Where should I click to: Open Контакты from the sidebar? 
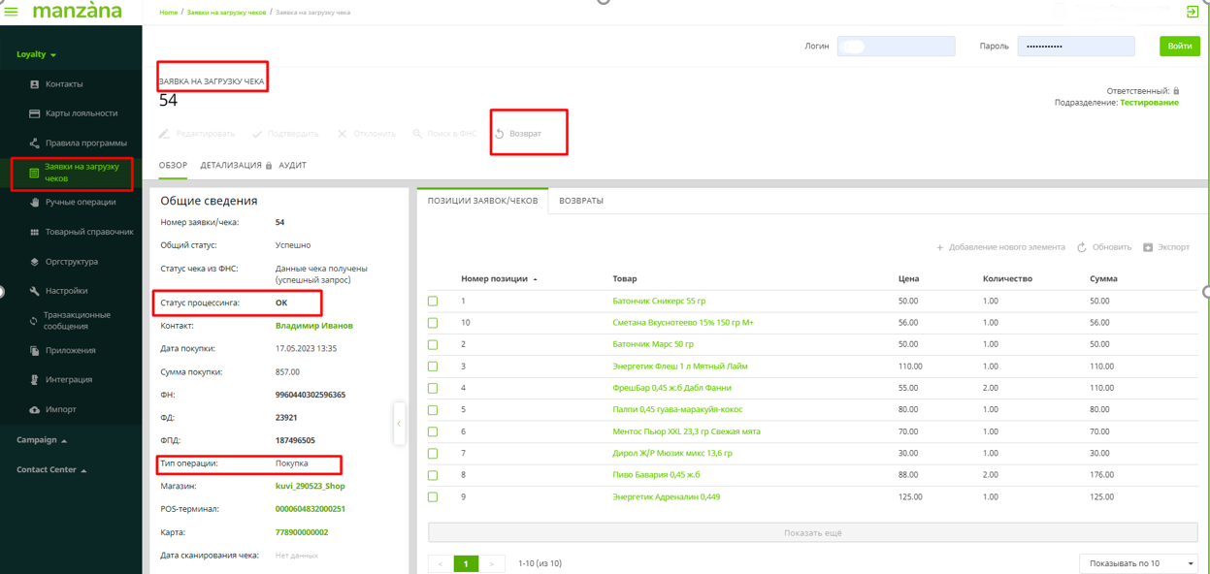tap(64, 84)
